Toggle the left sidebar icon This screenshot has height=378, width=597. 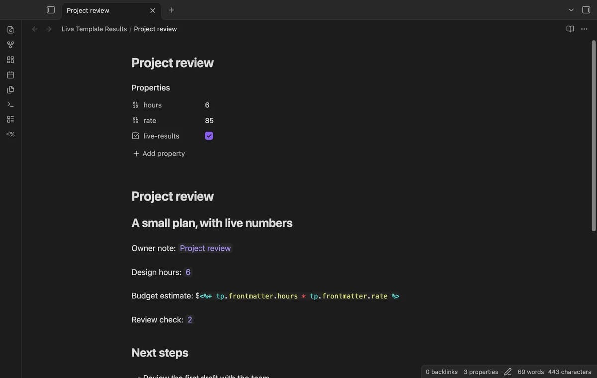tap(50, 10)
